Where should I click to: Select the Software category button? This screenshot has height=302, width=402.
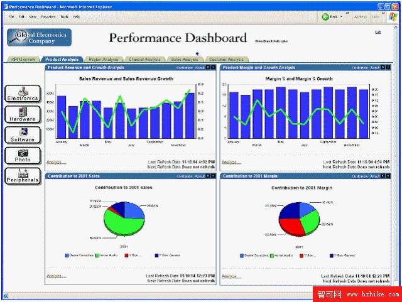pos(23,135)
